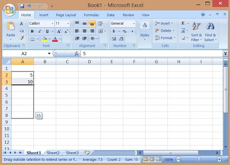This screenshot has width=230, height=165.
Task: Copy the selected cells
Action: point(21,30)
